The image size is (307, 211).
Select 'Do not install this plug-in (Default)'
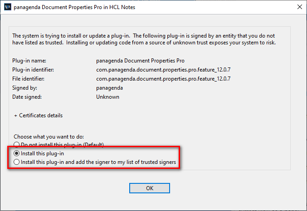17,145
